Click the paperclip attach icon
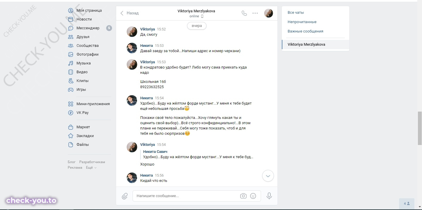This screenshot has height=210, width=422. coord(125,196)
